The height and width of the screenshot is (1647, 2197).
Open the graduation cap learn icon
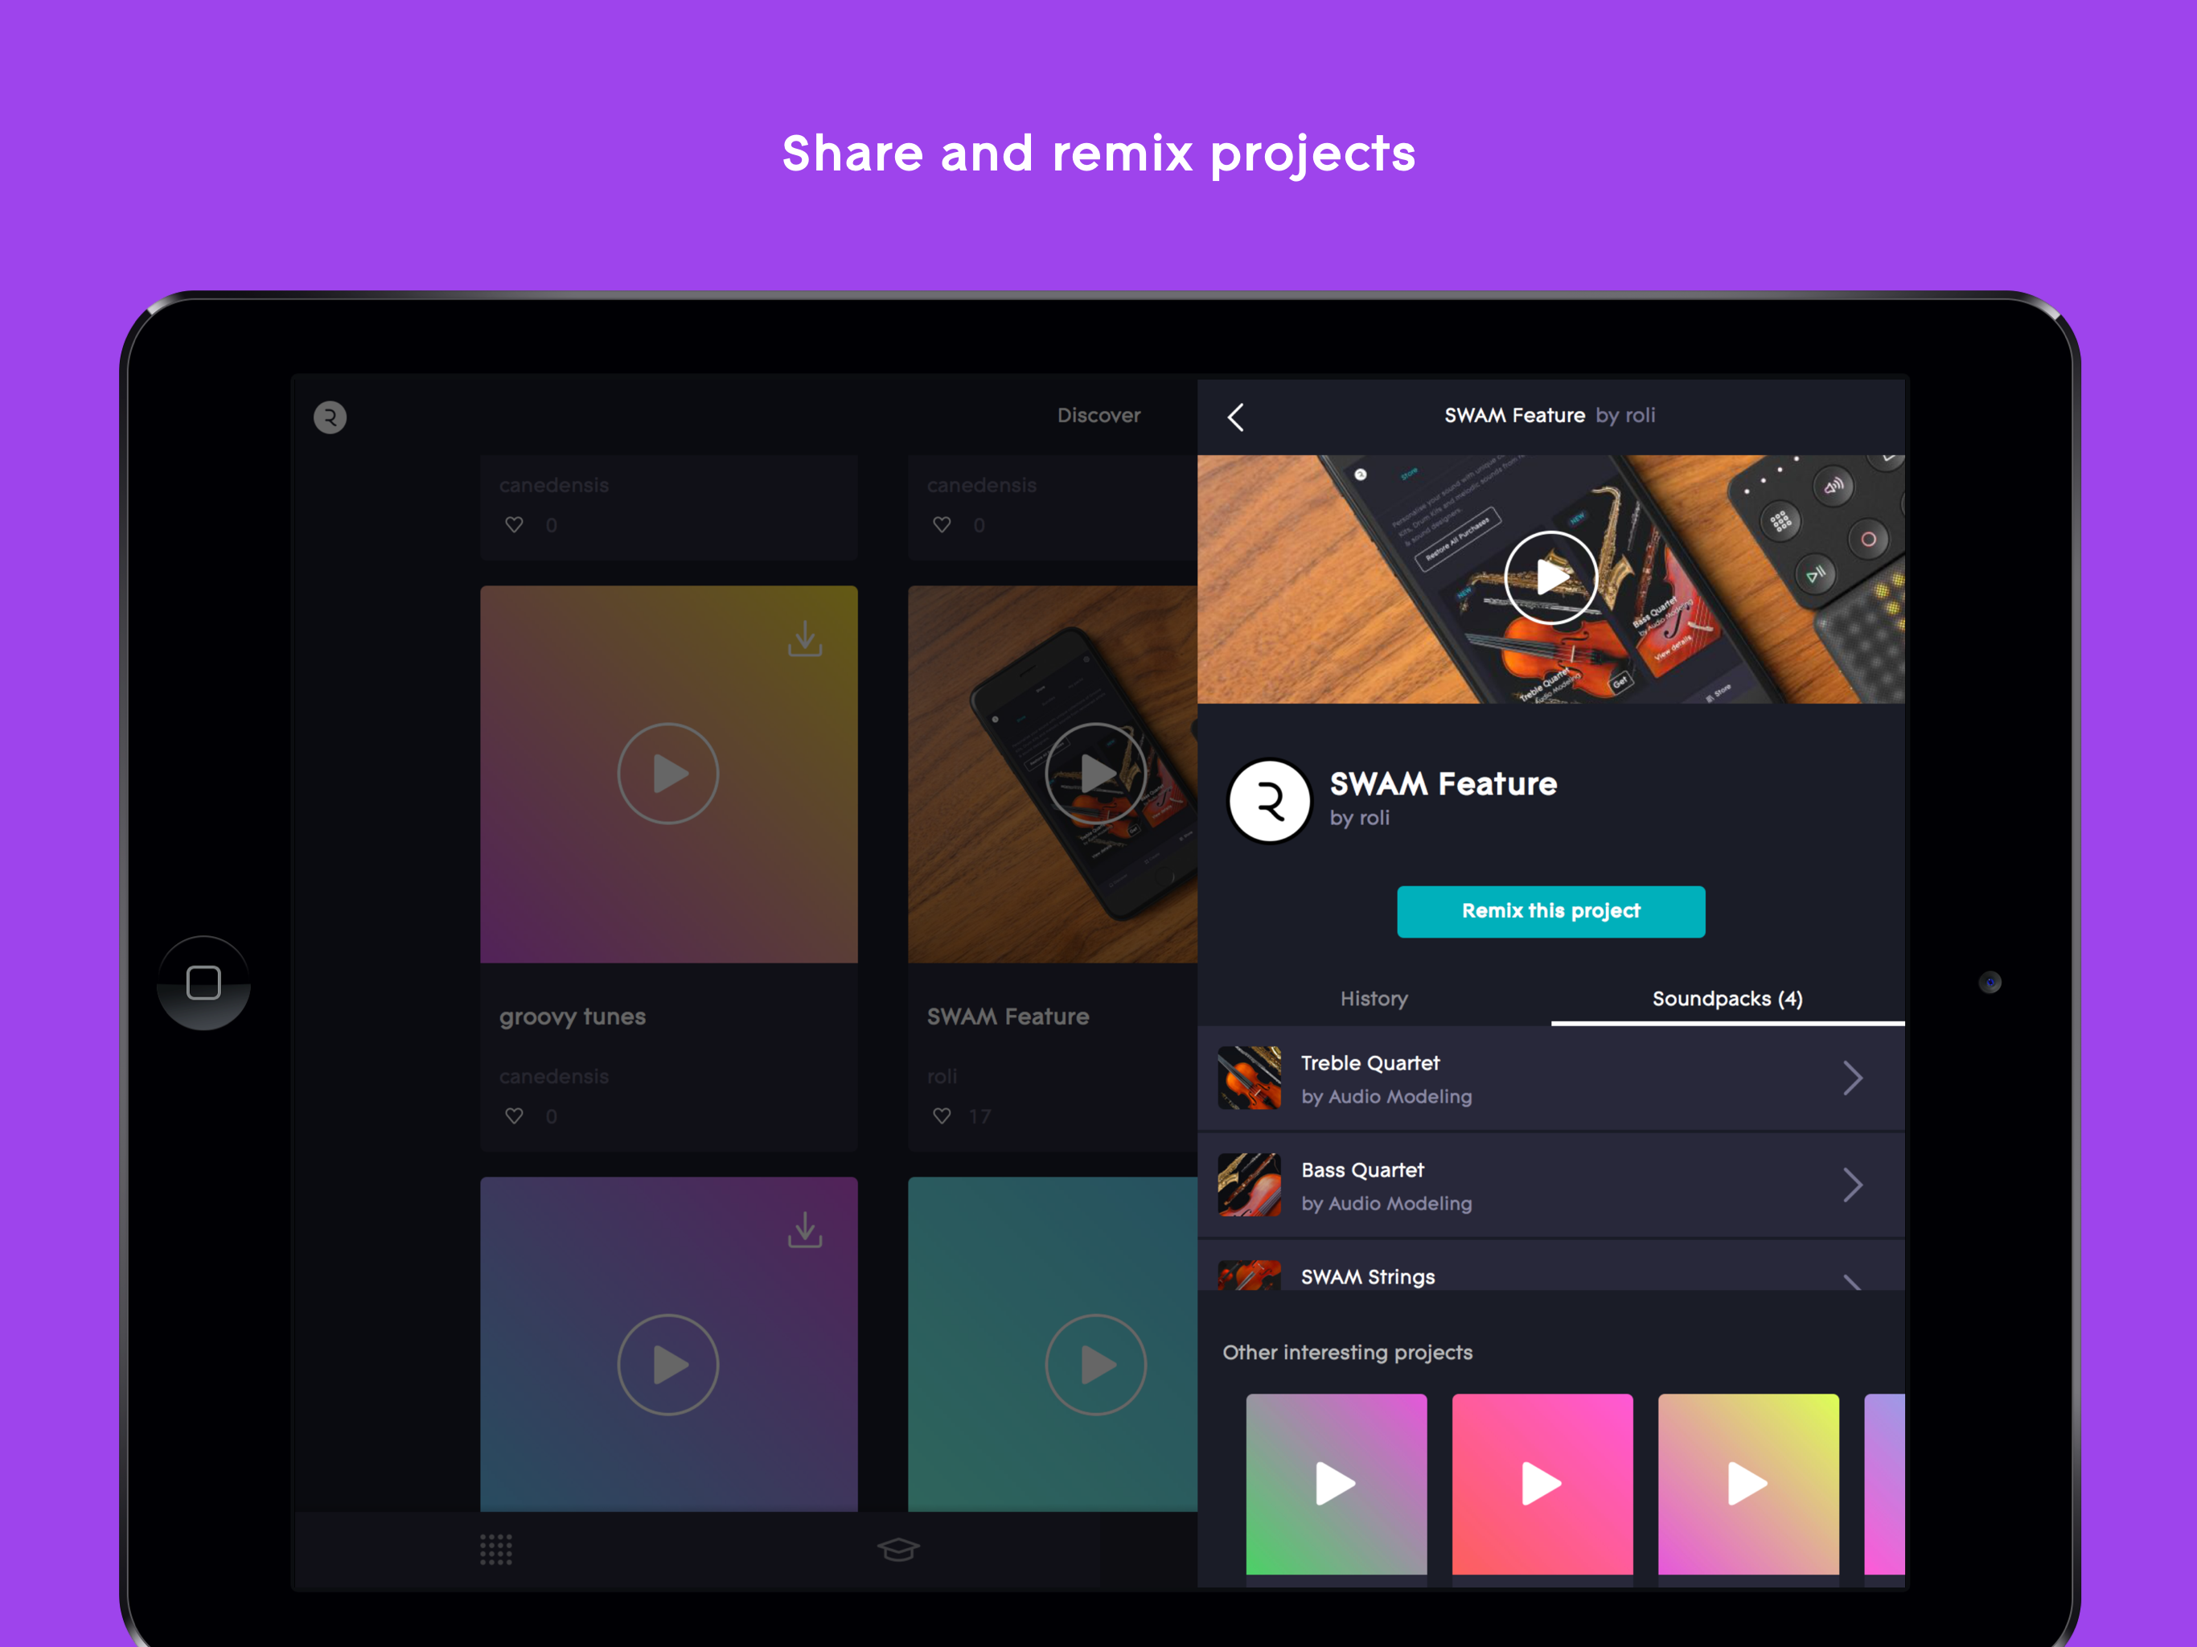[x=898, y=1549]
